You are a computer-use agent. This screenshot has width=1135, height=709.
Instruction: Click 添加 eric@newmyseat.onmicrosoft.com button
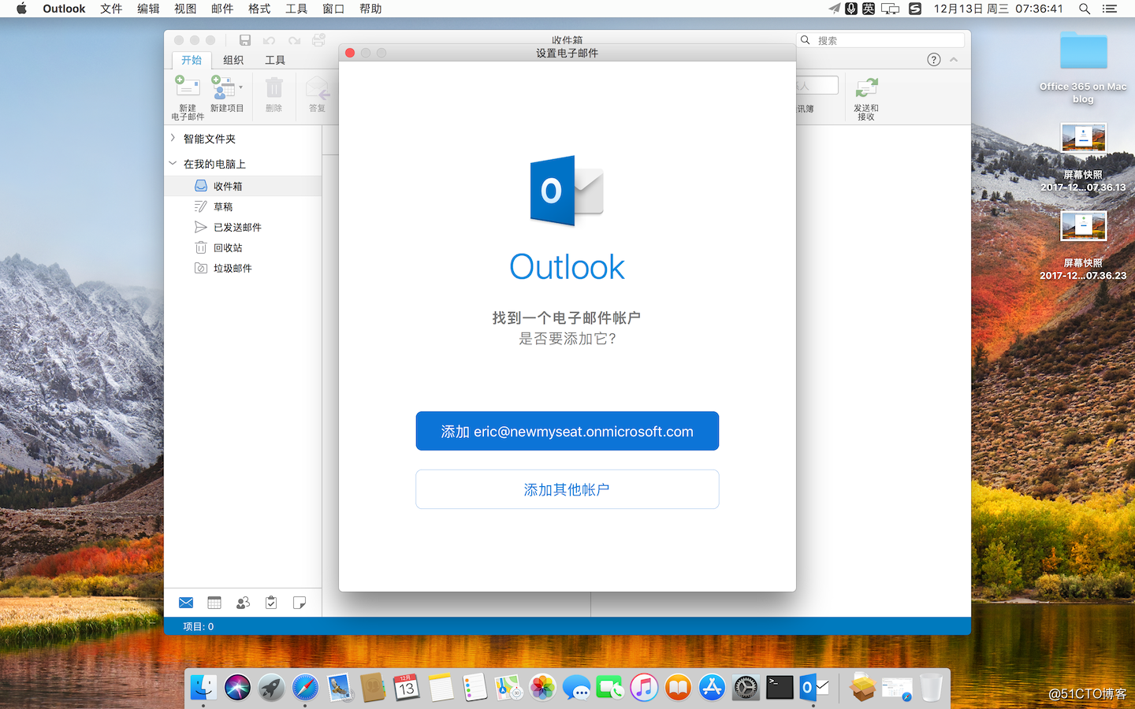[567, 431]
